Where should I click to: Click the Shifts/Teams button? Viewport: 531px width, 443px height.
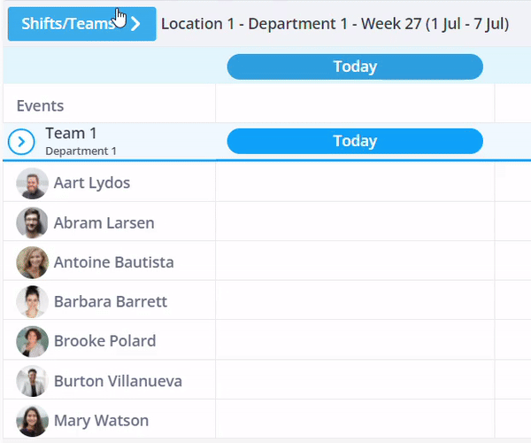point(81,24)
